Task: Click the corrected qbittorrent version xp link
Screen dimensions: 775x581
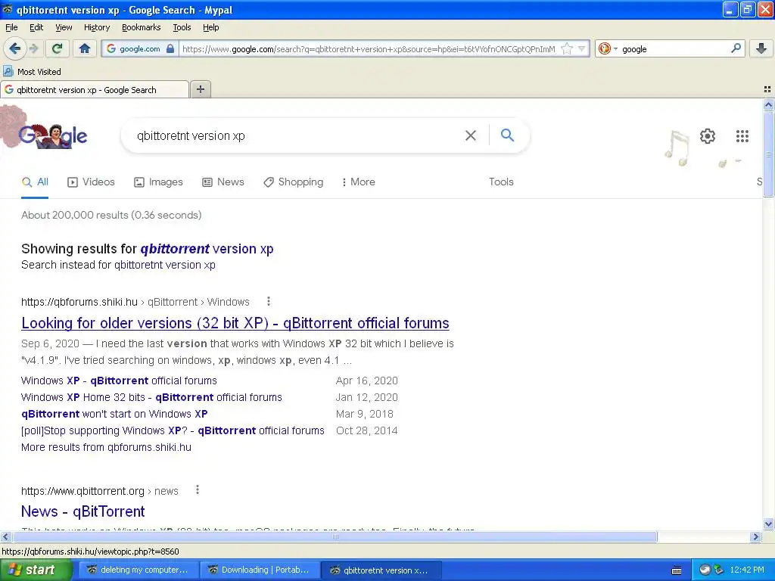Action: [207, 248]
